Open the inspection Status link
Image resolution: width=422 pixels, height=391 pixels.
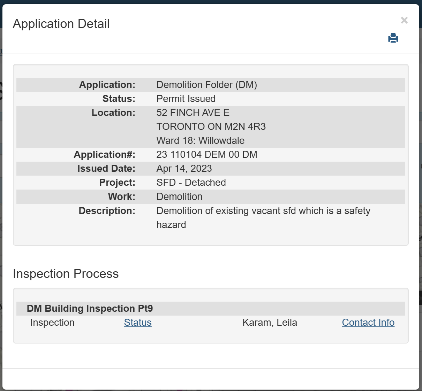coord(138,323)
